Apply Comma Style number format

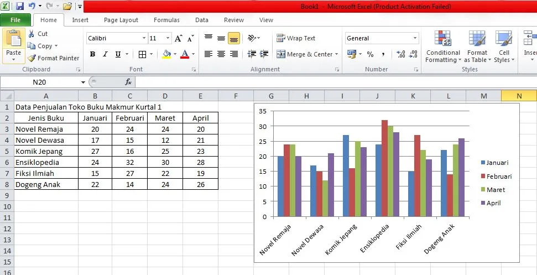point(383,54)
